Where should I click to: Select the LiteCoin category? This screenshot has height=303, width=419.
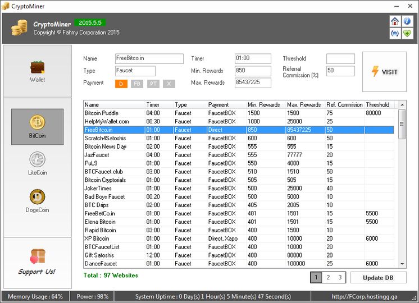coord(38,164)
